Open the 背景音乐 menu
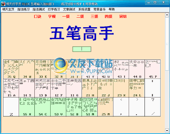The width and height of the screenshot is (170, 134). tap(99, 9)
